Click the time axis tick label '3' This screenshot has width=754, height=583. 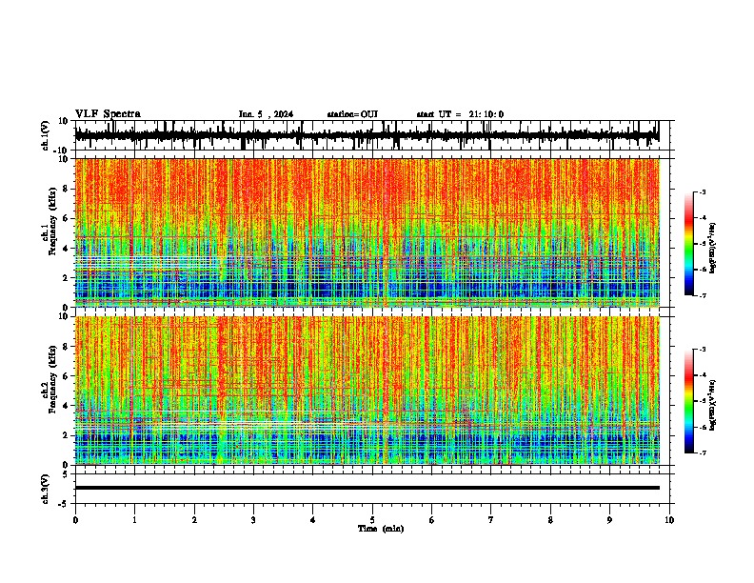253,520
